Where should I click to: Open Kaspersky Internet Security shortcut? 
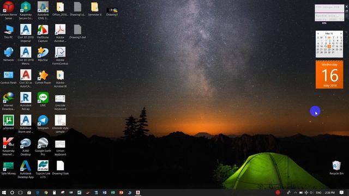(9, 146)
